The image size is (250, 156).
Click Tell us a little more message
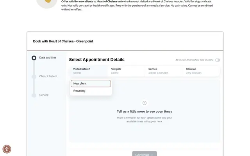pos(145,112)
